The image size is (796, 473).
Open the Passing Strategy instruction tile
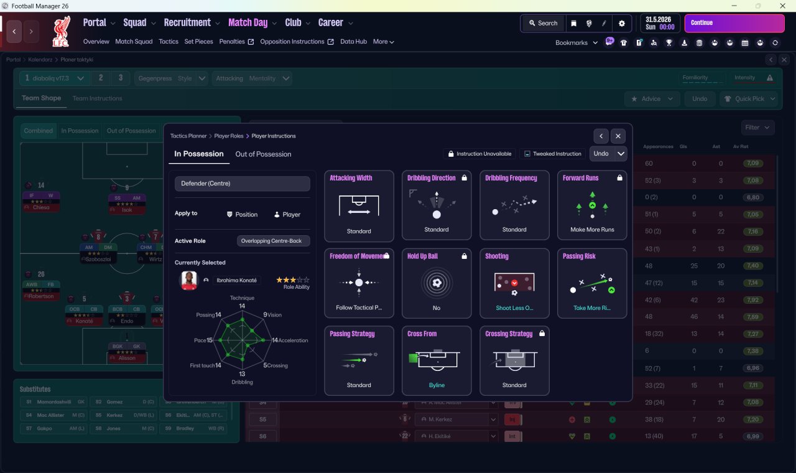(359, 361)
